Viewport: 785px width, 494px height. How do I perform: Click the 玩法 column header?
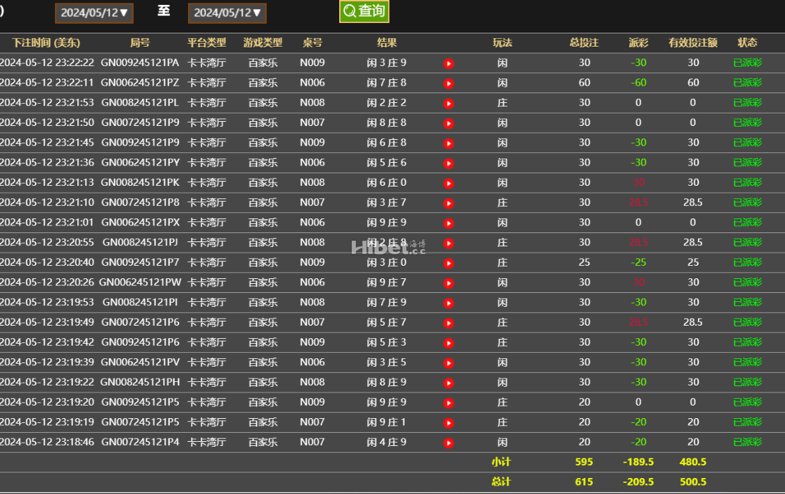(502, 43)
